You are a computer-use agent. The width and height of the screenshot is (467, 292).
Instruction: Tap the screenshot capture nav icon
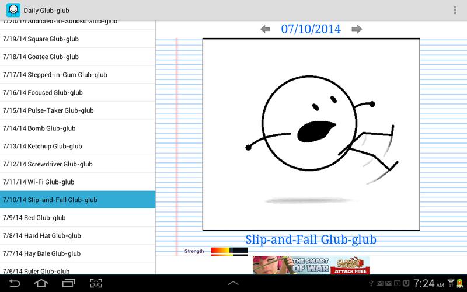96,283
